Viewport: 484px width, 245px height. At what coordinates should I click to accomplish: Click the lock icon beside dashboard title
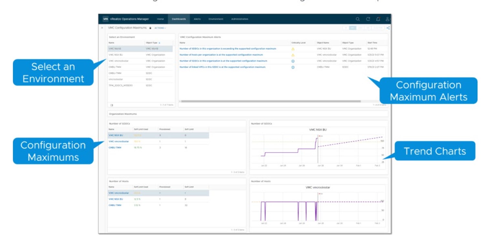click(x=150, y=28)
